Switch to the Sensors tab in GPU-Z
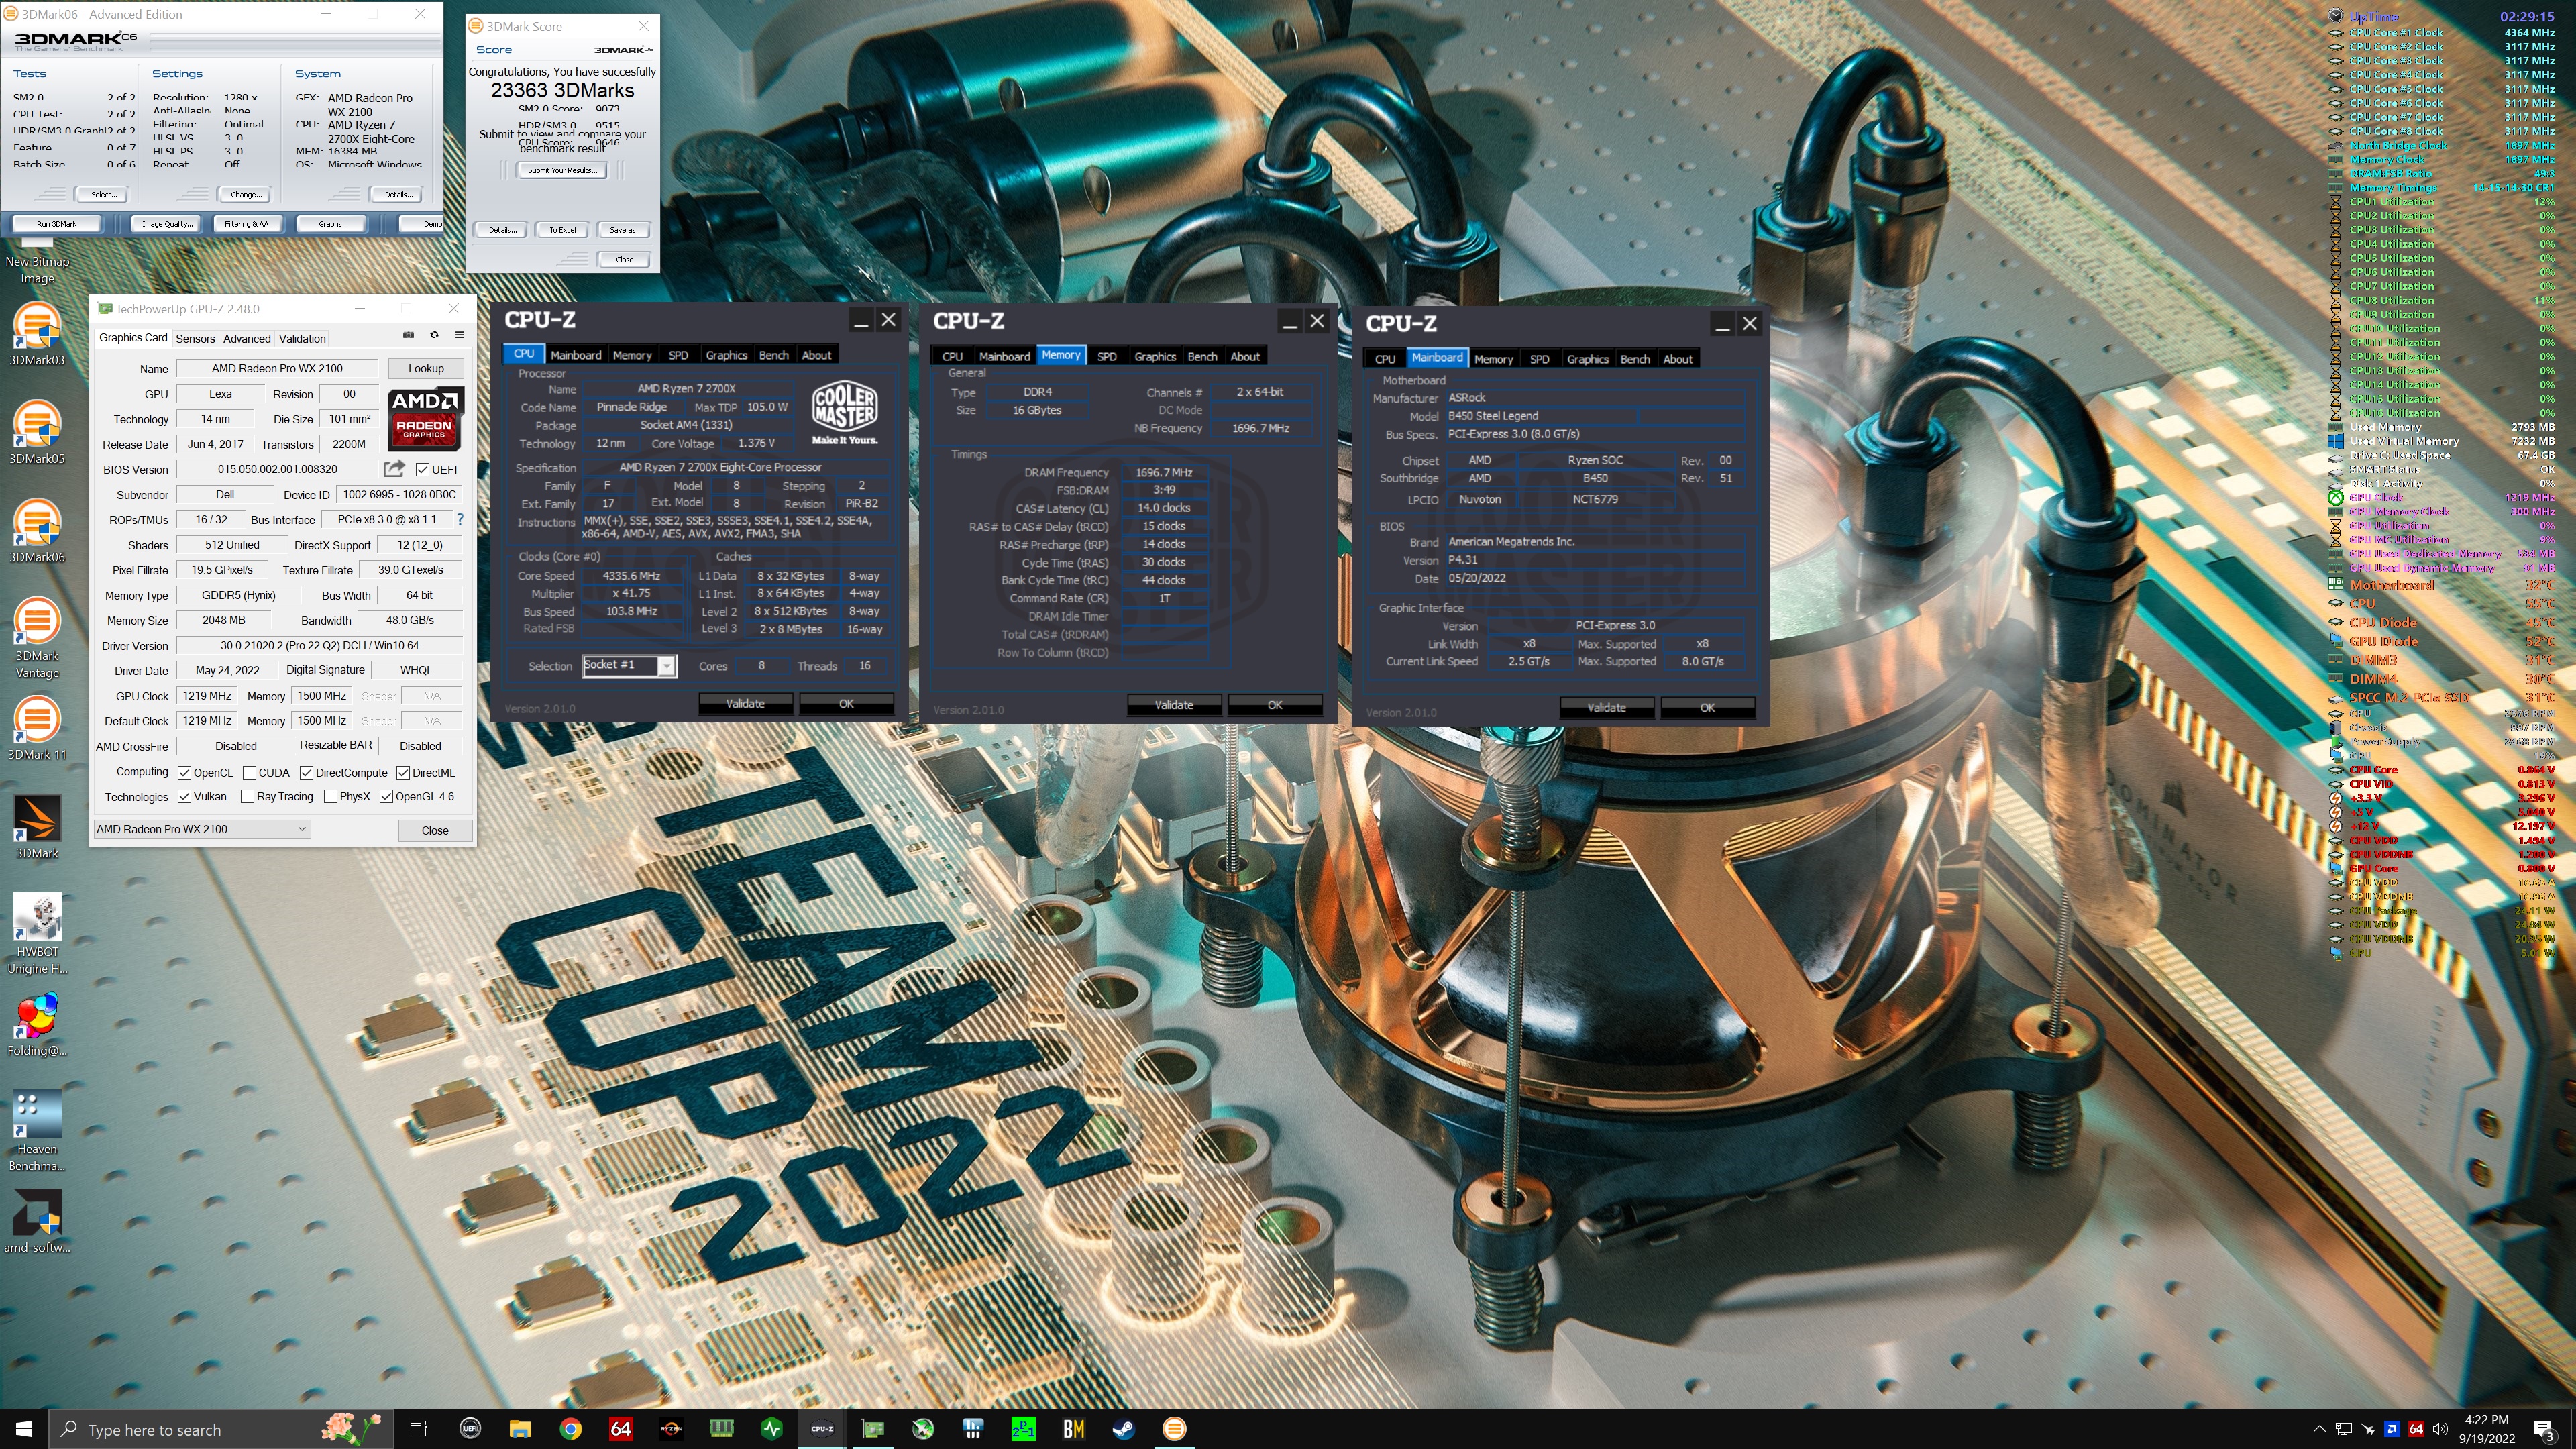The image size is (2576, 1449). (195, 339)
